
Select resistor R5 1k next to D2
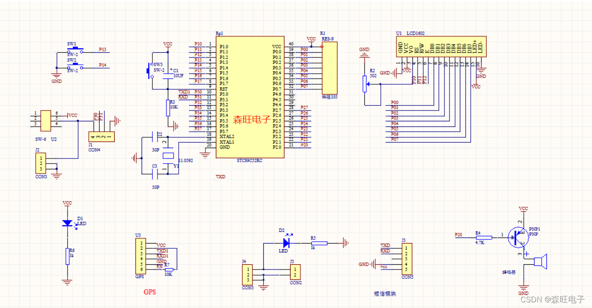319,243
